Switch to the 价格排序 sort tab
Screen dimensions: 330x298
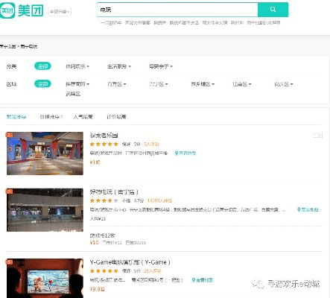click(x=51, y=117)
